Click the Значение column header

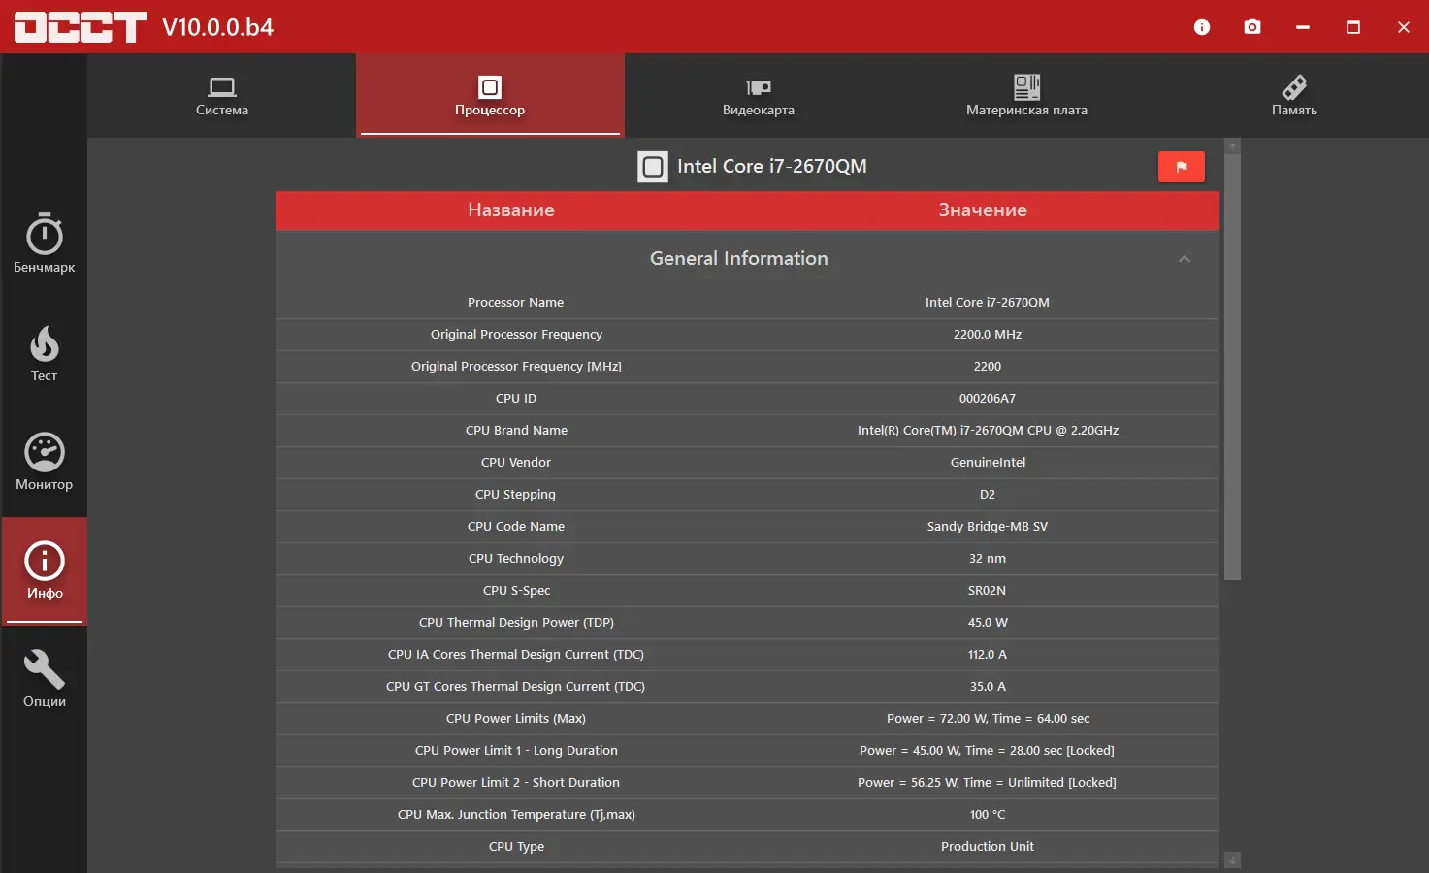pos(983,210)
